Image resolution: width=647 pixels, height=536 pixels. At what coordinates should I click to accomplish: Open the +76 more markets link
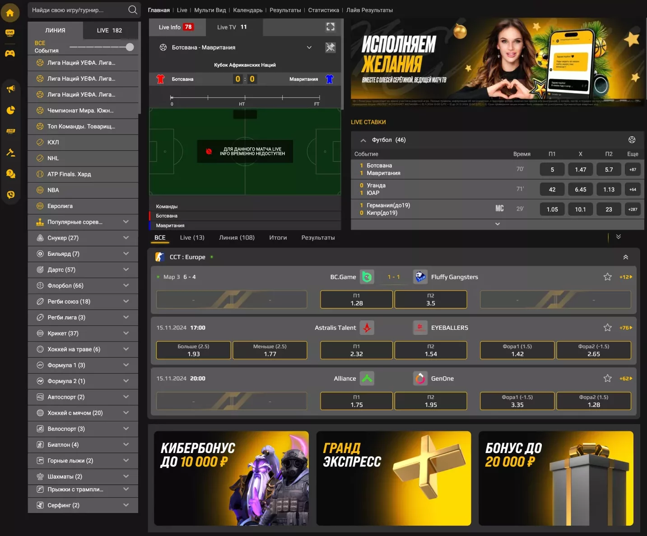pos(626,328)
